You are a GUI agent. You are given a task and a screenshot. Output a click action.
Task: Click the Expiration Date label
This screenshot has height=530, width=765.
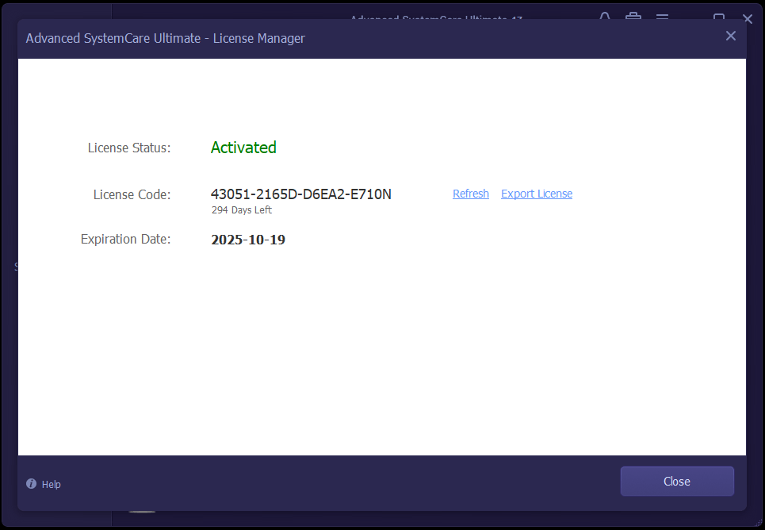pyautogui.click(x=125, y=239)
